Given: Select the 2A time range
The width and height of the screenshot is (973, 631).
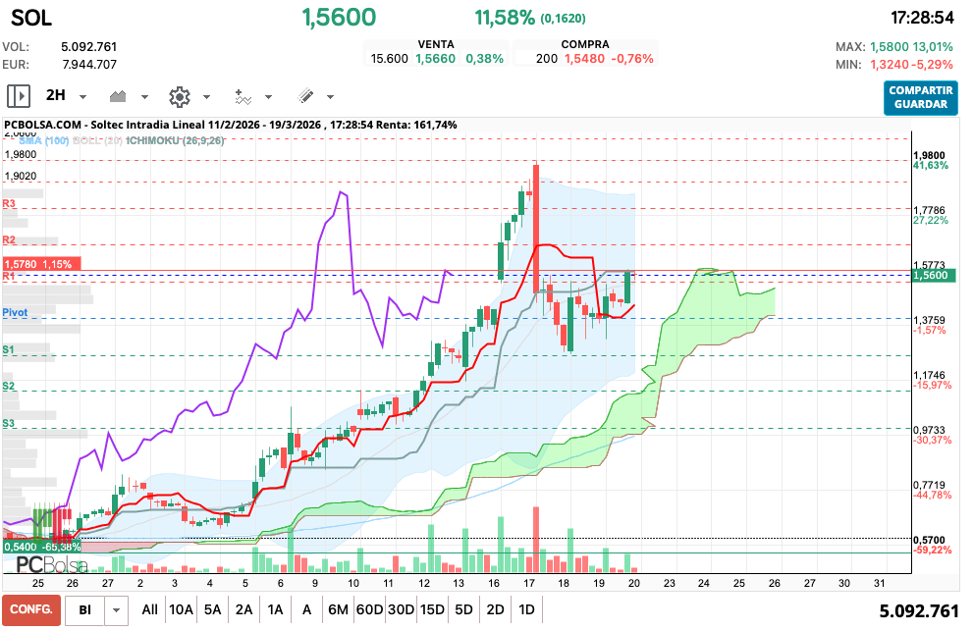Looking at the screenshot, I should tap(243, 610).
